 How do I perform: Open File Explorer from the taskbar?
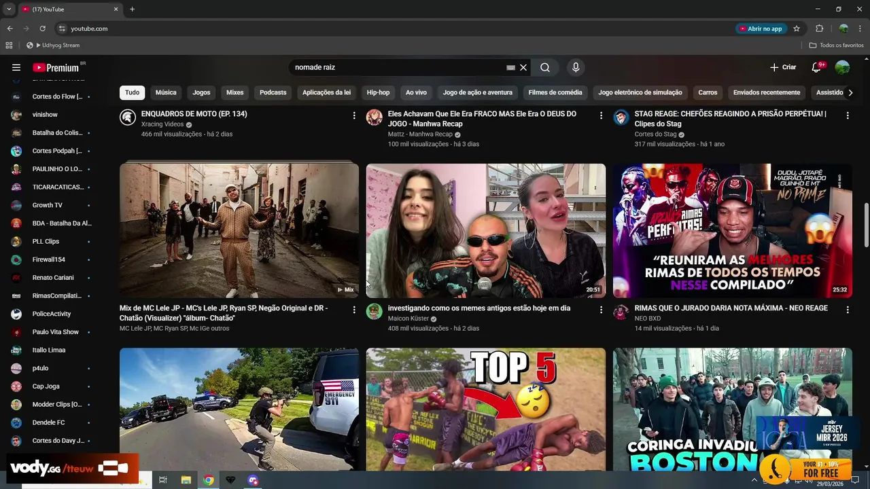pos(186,480)
